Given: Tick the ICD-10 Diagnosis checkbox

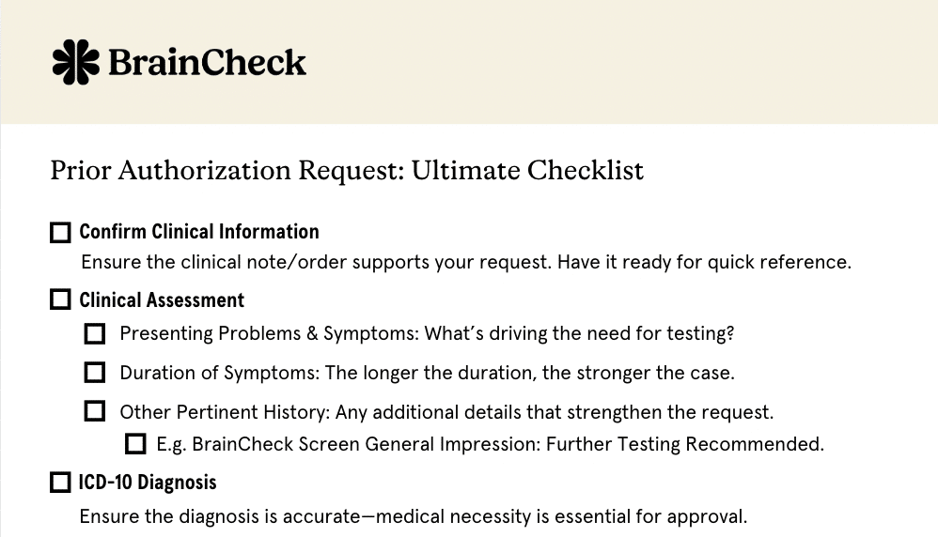Looking at the screenshot, I should [x=60, y=483].
